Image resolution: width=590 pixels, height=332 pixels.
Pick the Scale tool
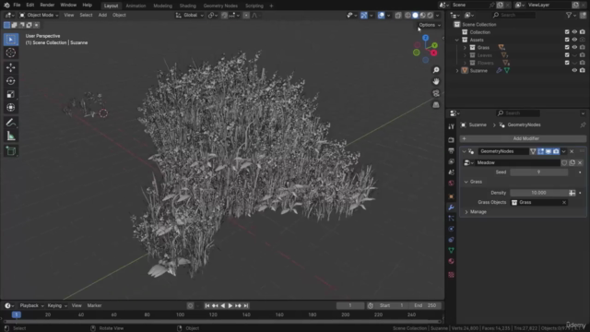[x=10, y=94]
